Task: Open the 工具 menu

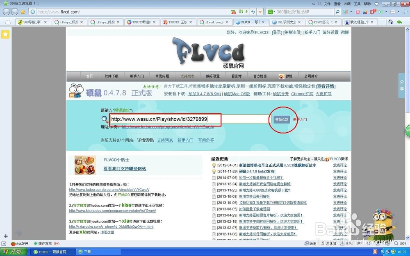Action: [x=357, y=4]
